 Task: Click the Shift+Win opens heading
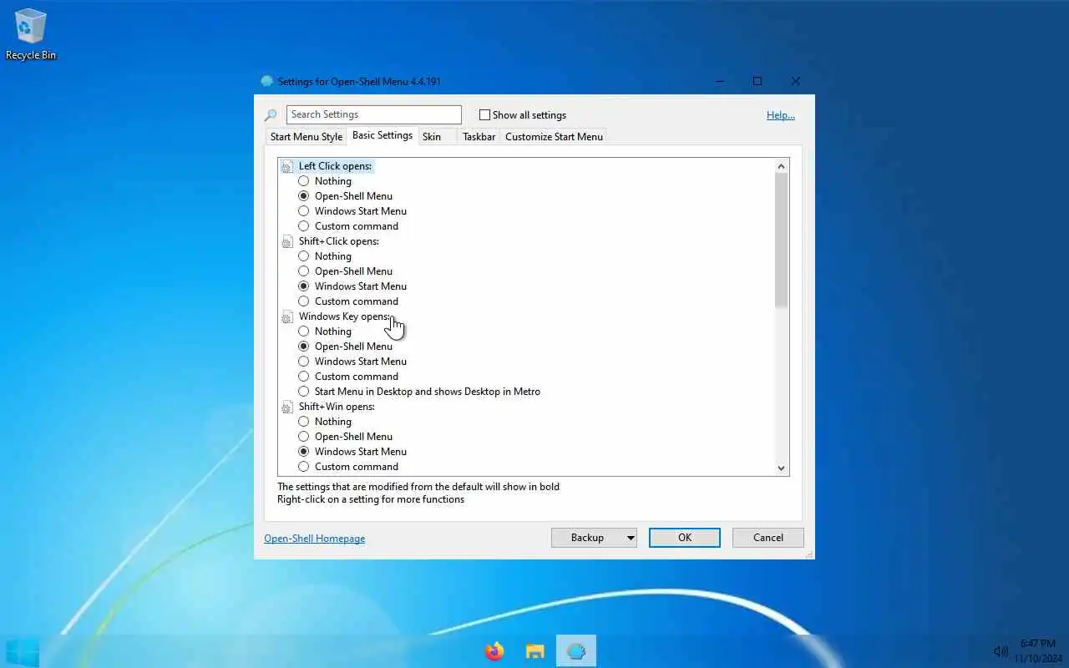[x=337, y=407]
